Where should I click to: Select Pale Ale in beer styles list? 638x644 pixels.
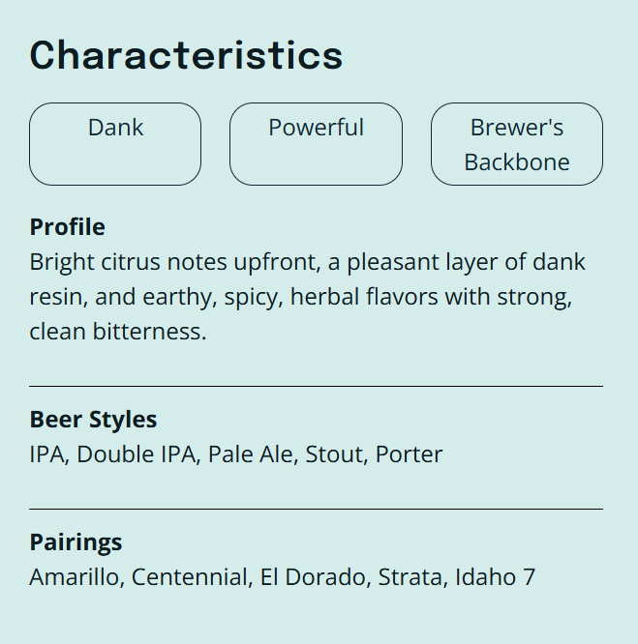click(250, 454)
